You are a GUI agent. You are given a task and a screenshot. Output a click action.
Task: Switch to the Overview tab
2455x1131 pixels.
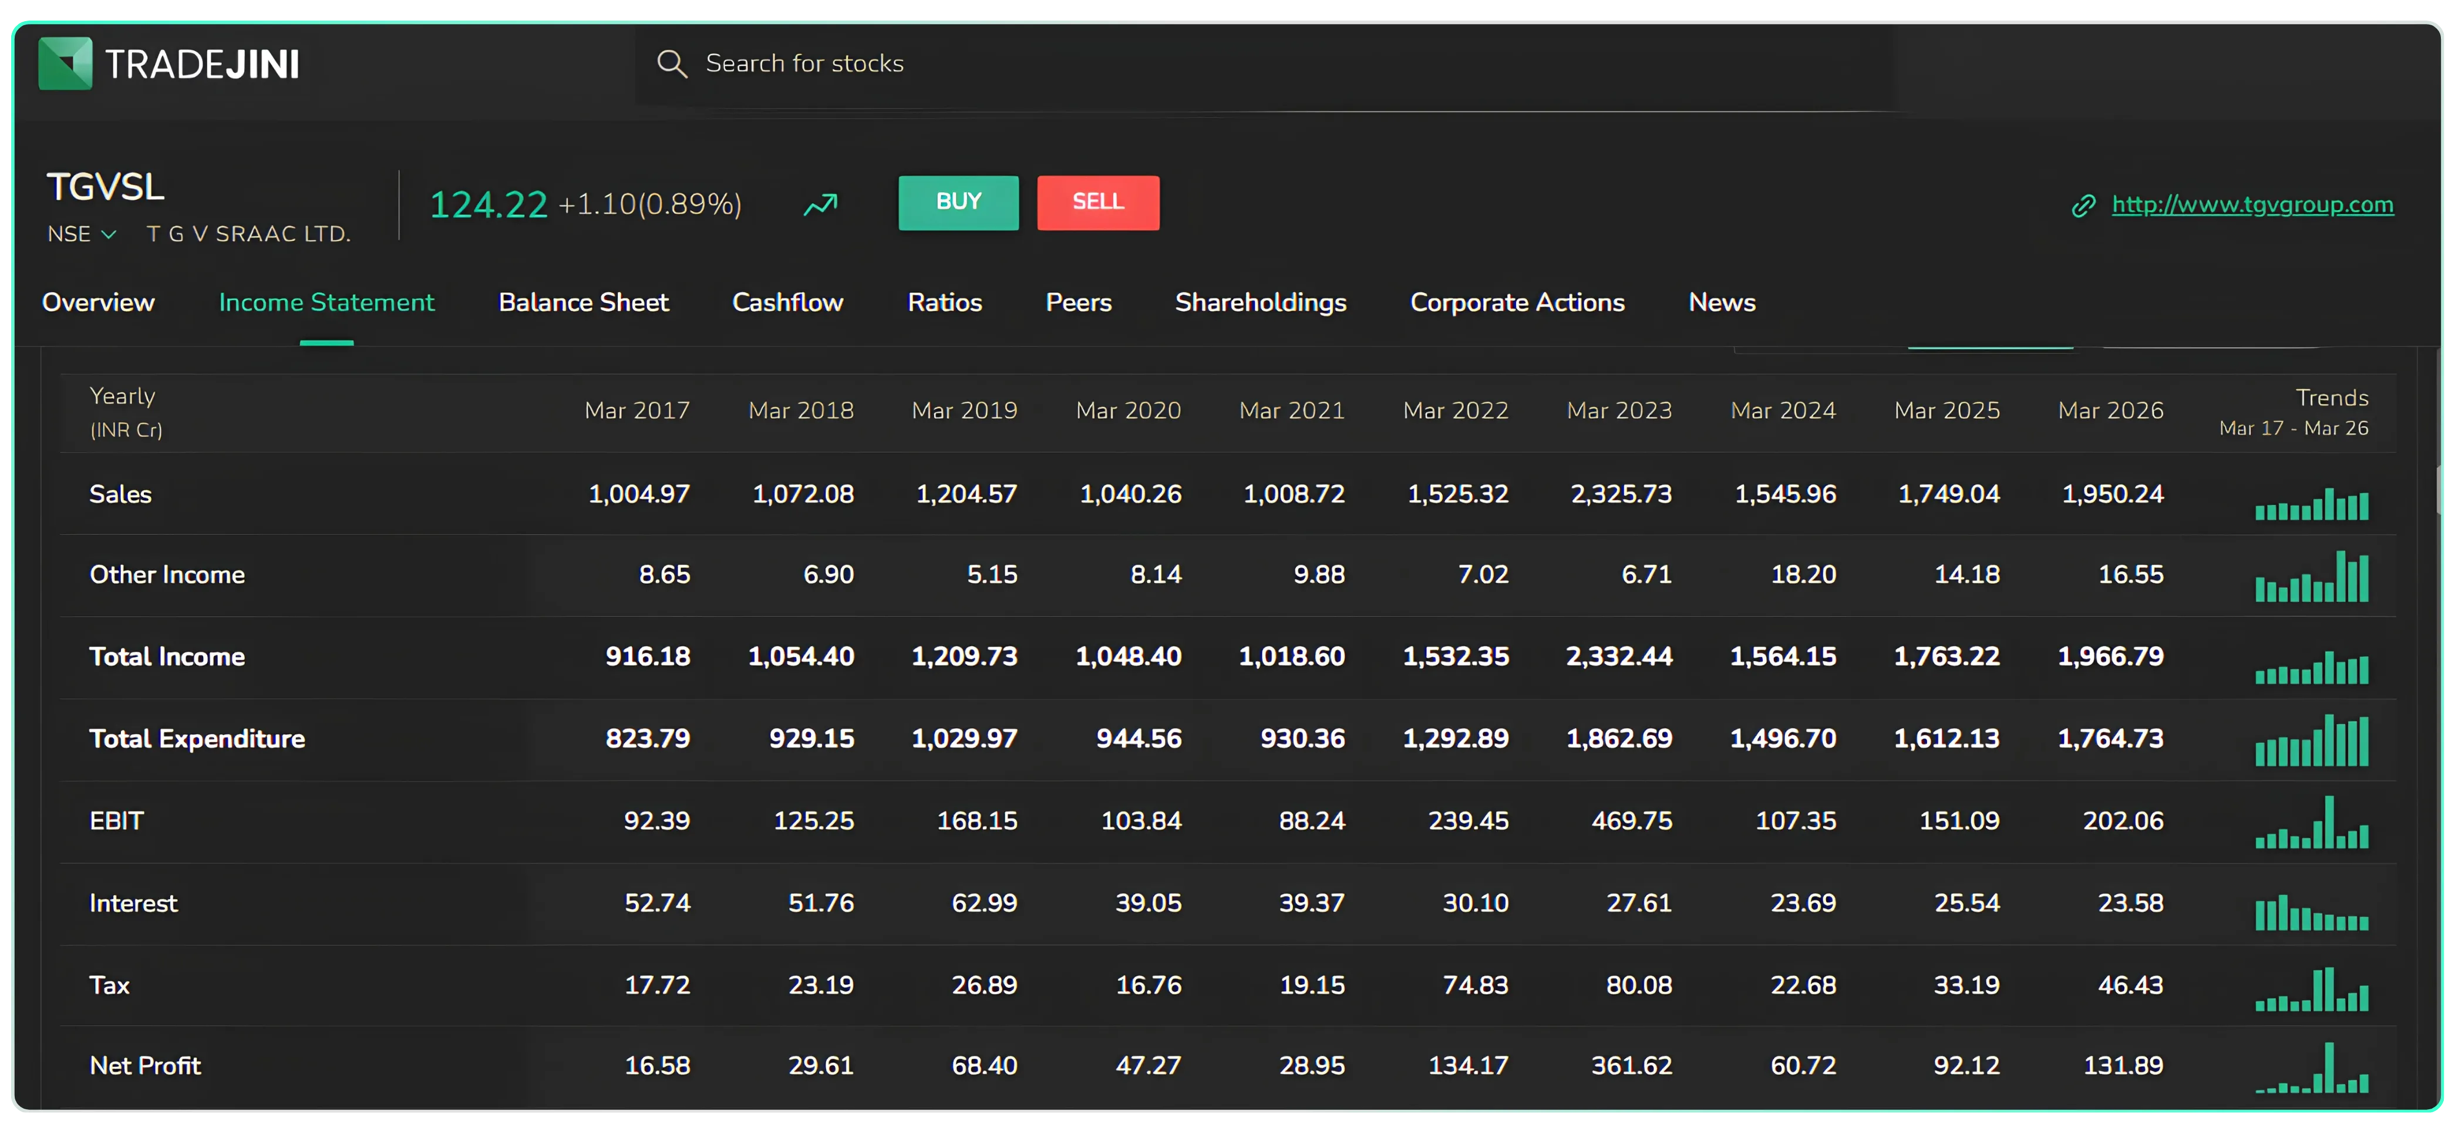[98, 302]
